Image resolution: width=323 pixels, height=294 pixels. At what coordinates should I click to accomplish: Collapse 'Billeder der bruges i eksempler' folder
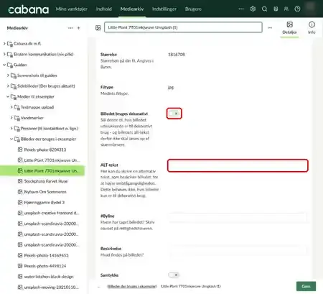pyautogui.click(x=11, y=139)
